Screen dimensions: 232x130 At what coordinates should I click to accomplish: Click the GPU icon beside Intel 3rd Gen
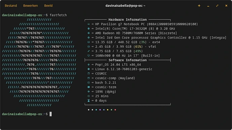[x=88, y=37]
